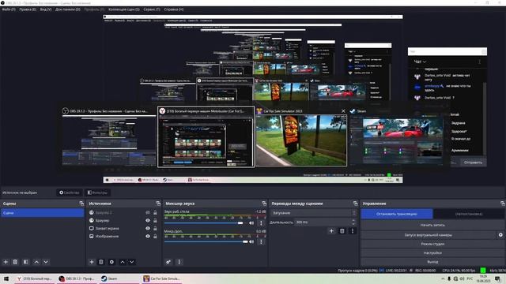Viewport: 506px width, 284px height.
Task: Stop the stream with Остановить трансляцию
Action: [397, 214]
